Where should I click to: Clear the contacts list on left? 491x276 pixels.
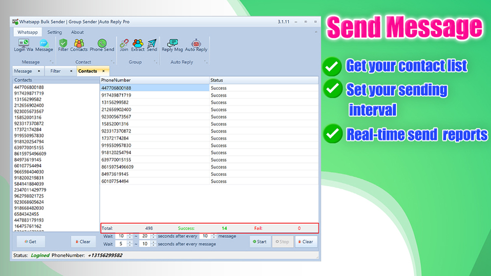coord(83,242)
